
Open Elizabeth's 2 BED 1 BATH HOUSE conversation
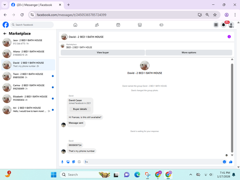coord(28,98)
